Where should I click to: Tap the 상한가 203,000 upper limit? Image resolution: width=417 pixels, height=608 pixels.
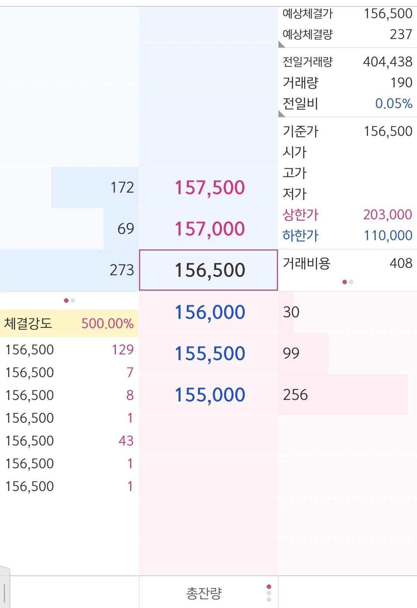pos(347,214)
